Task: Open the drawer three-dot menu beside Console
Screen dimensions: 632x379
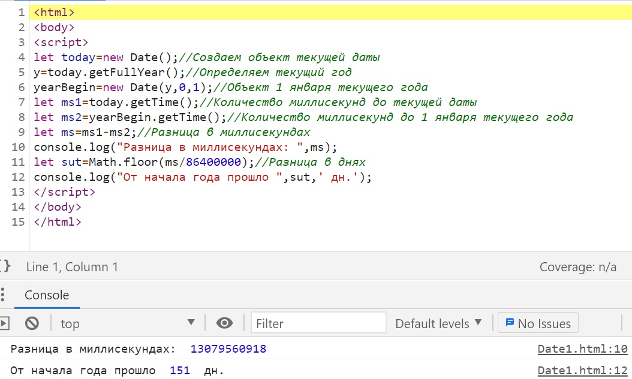Action: click(3, 295)
